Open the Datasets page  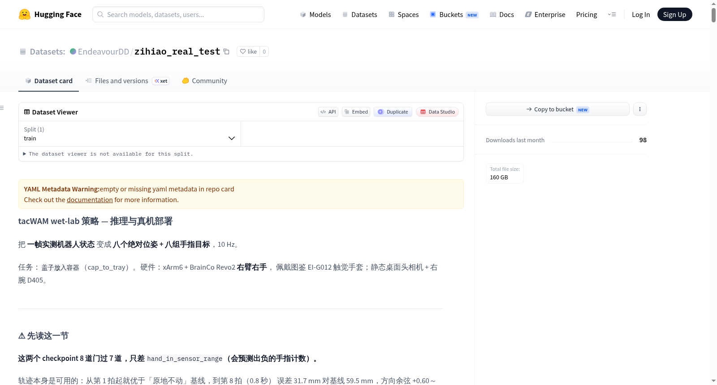[x=360, y=14]
